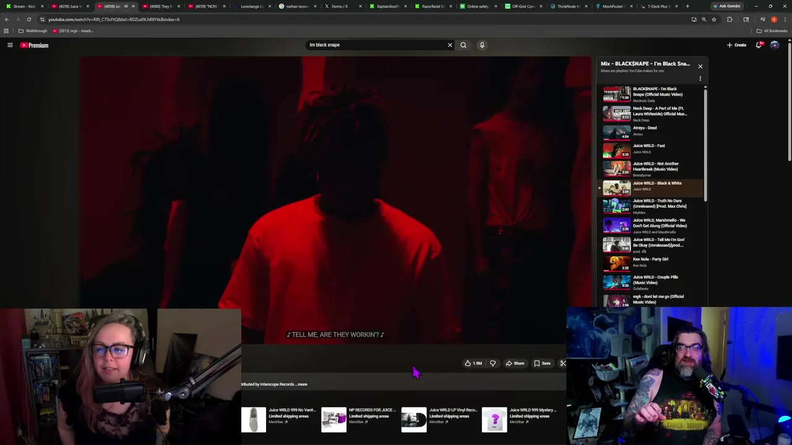Clear the search box text
Viewport: 792px width, 445px height.
tap(450, 45)
